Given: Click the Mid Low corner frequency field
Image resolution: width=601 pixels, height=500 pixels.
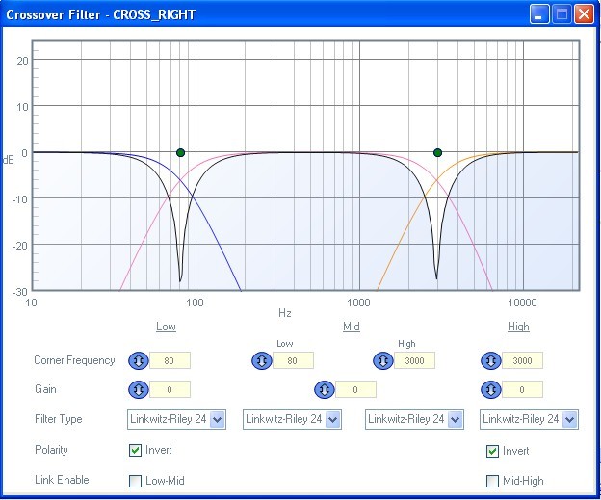Looking at the screenshot, I should point(293,360).
